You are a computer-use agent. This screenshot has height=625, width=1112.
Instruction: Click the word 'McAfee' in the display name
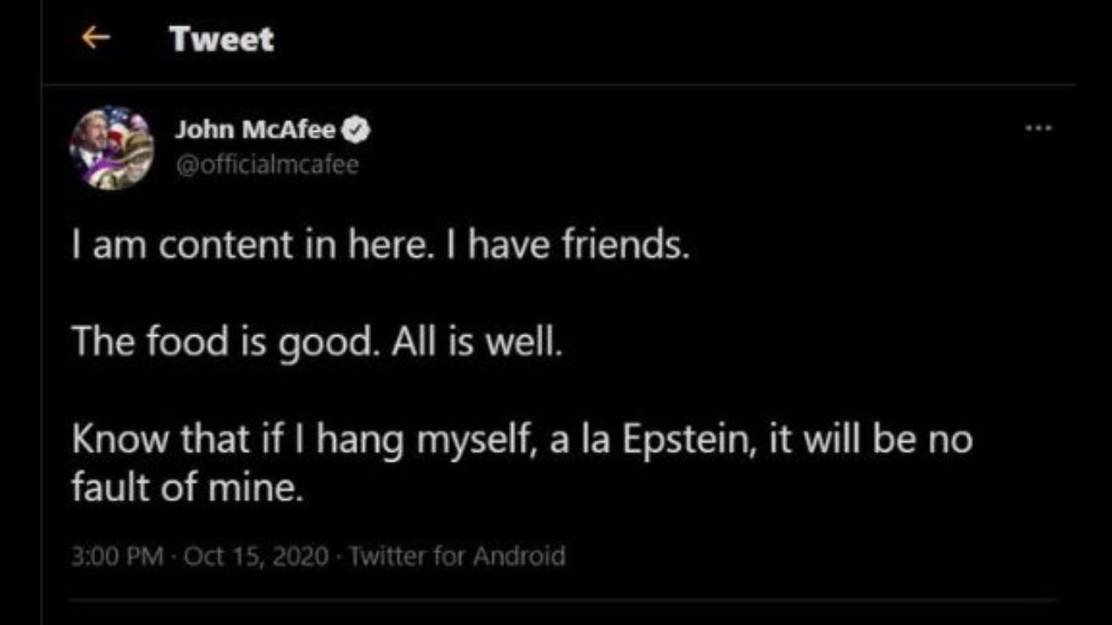tap(289, 130)
